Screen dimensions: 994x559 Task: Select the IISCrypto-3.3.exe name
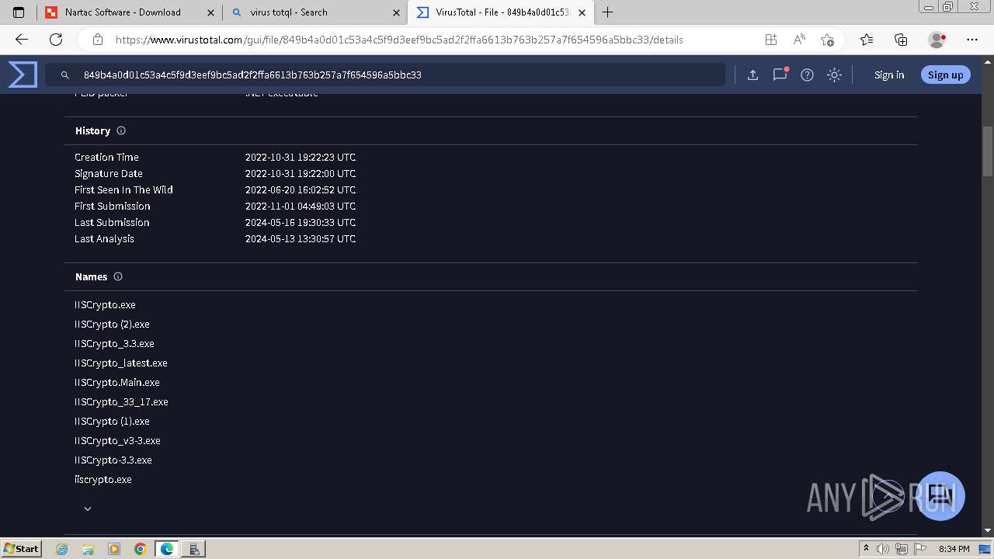point(113,460)
